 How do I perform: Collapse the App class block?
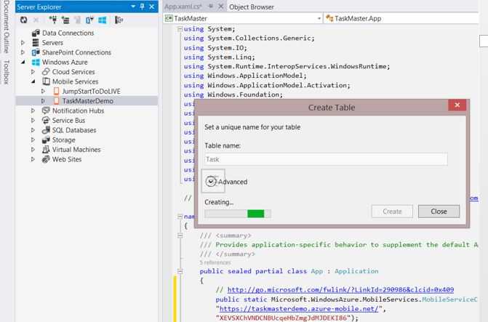coord(180,271)
